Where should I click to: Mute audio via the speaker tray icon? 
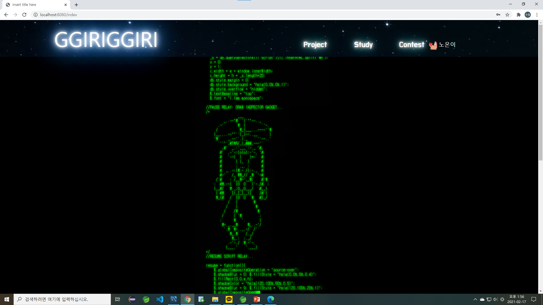(x=495, y=299)
